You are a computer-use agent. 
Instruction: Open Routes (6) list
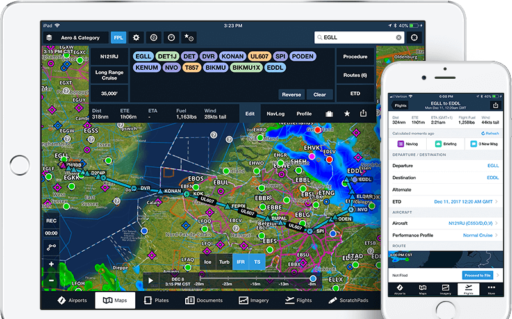pyautogui.click(x=355, y=75)
